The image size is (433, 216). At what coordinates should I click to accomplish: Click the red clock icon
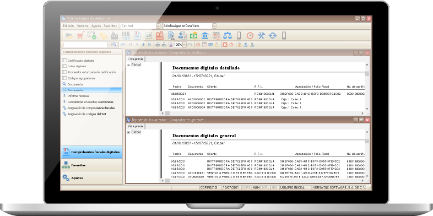[x=250, y=35]
